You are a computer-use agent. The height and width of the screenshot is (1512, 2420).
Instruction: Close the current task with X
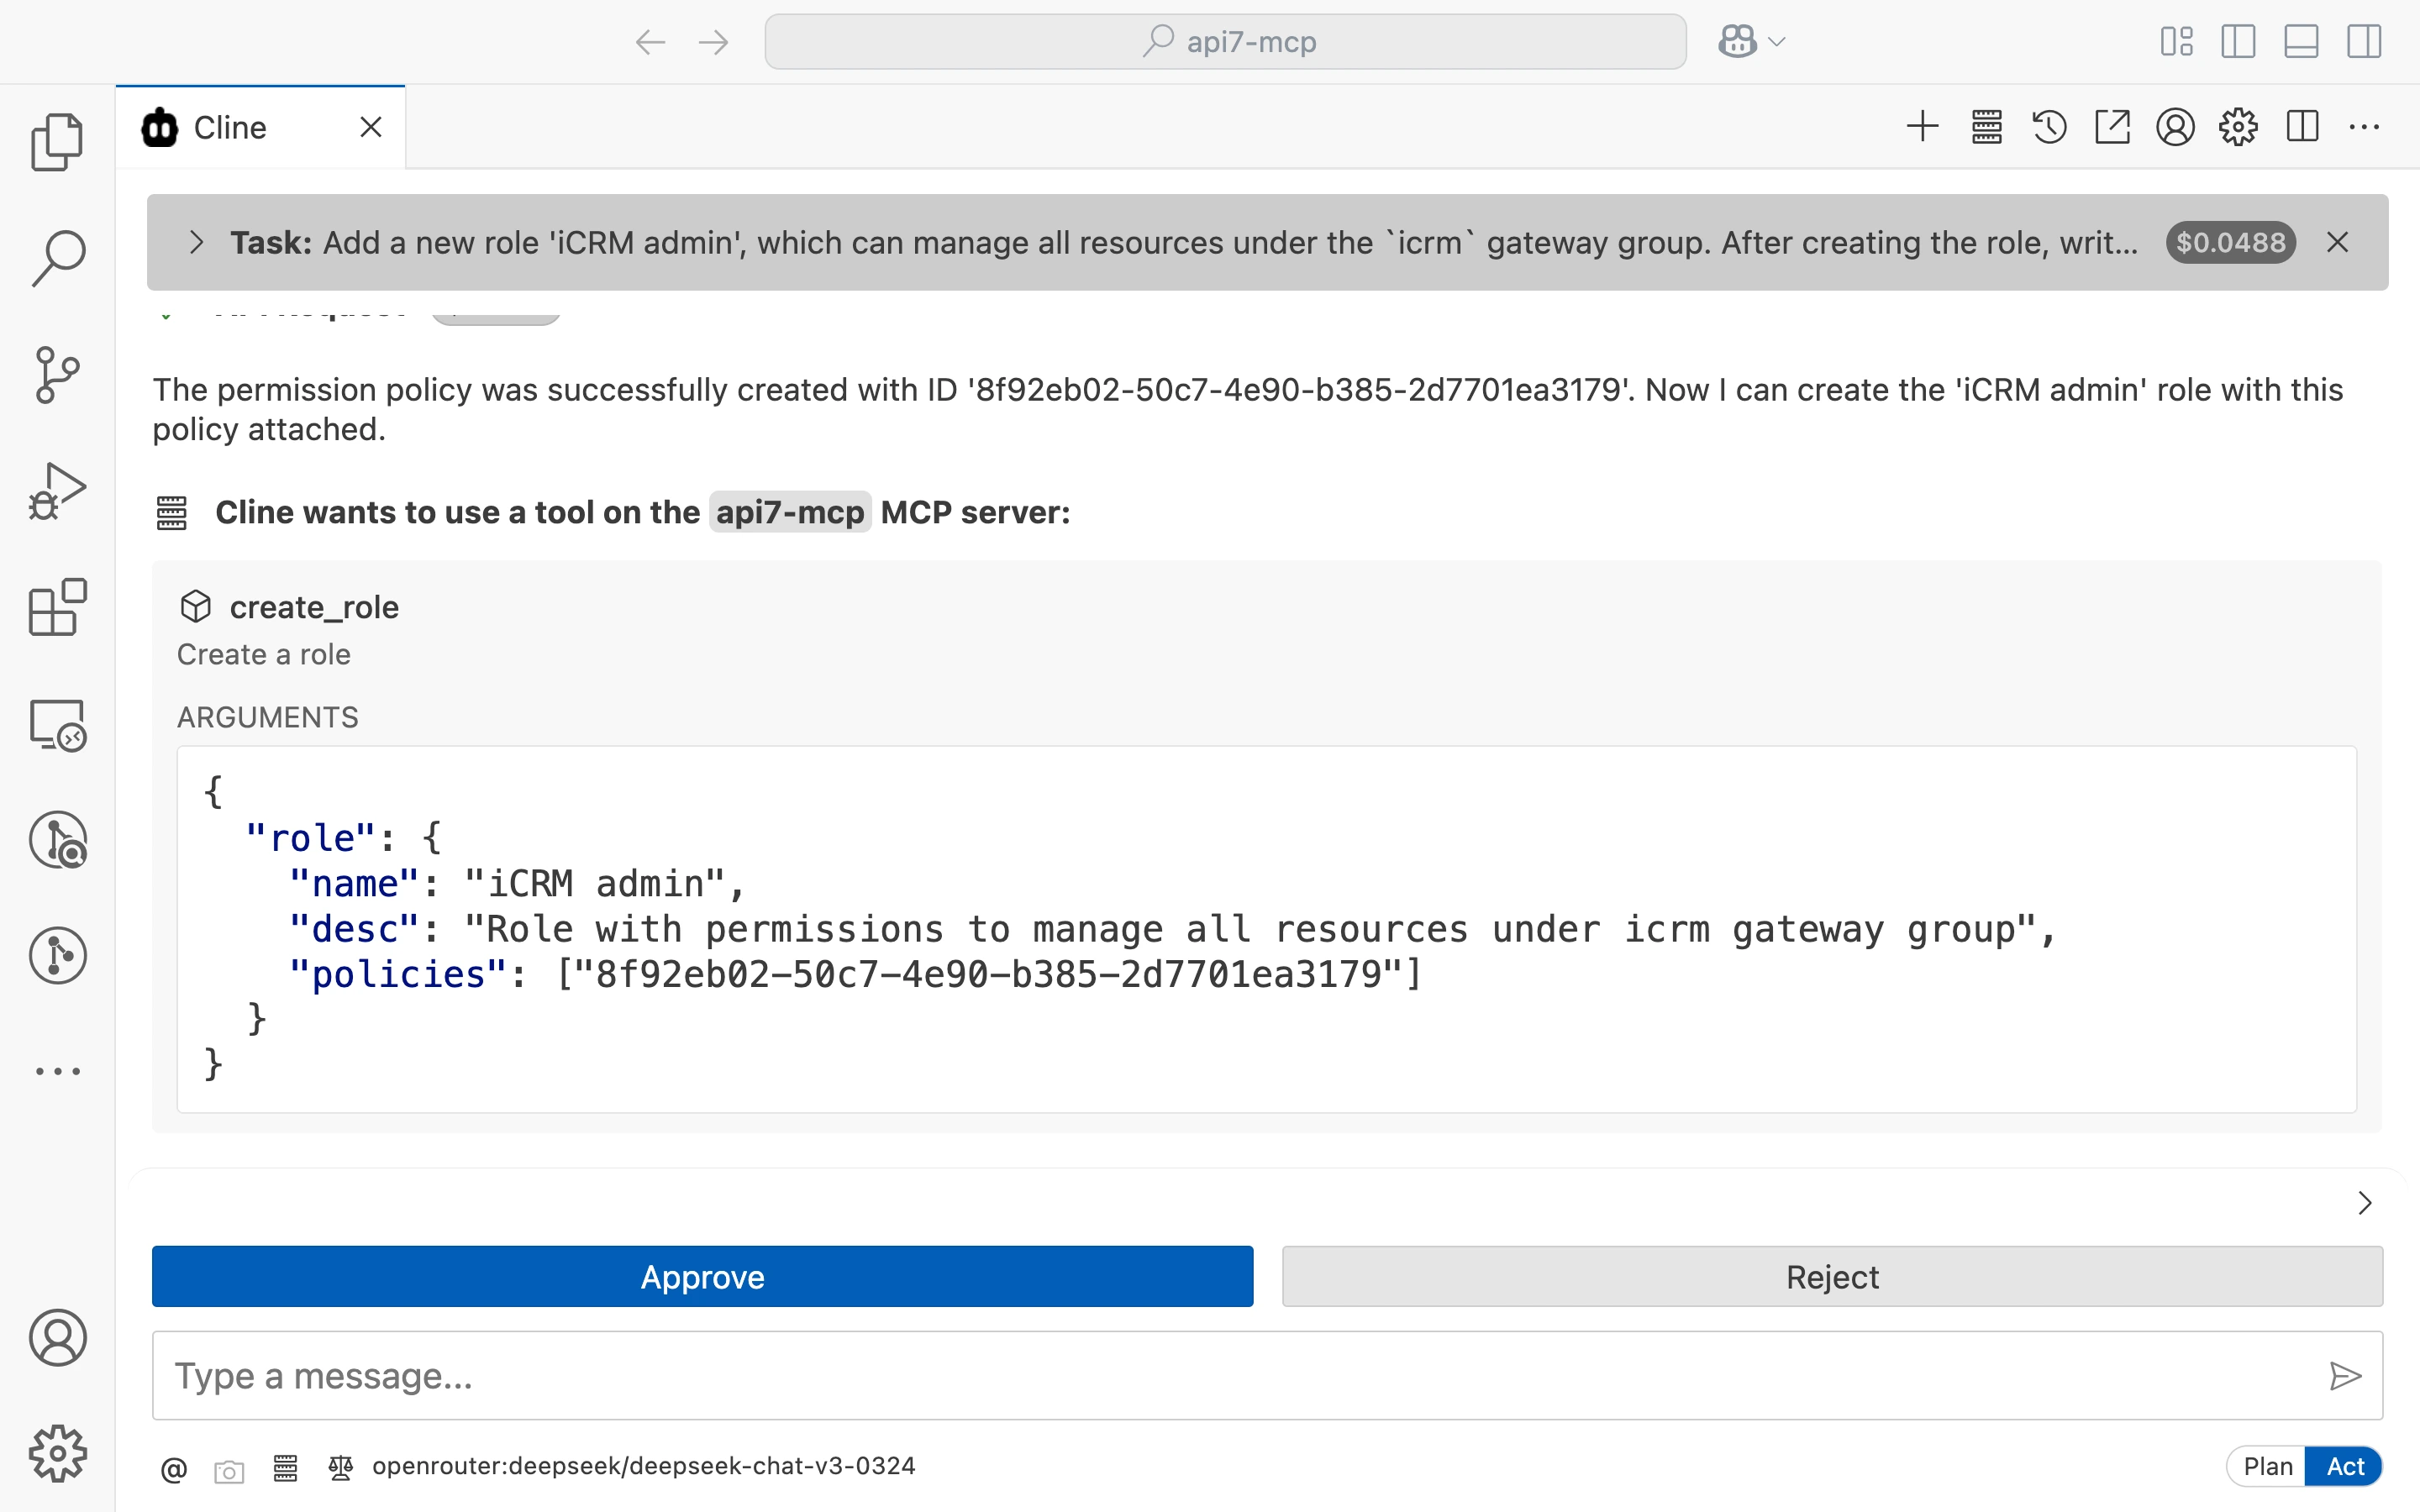click(2337, 243)
